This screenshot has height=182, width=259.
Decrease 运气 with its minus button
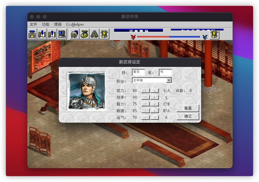(154, 118)
